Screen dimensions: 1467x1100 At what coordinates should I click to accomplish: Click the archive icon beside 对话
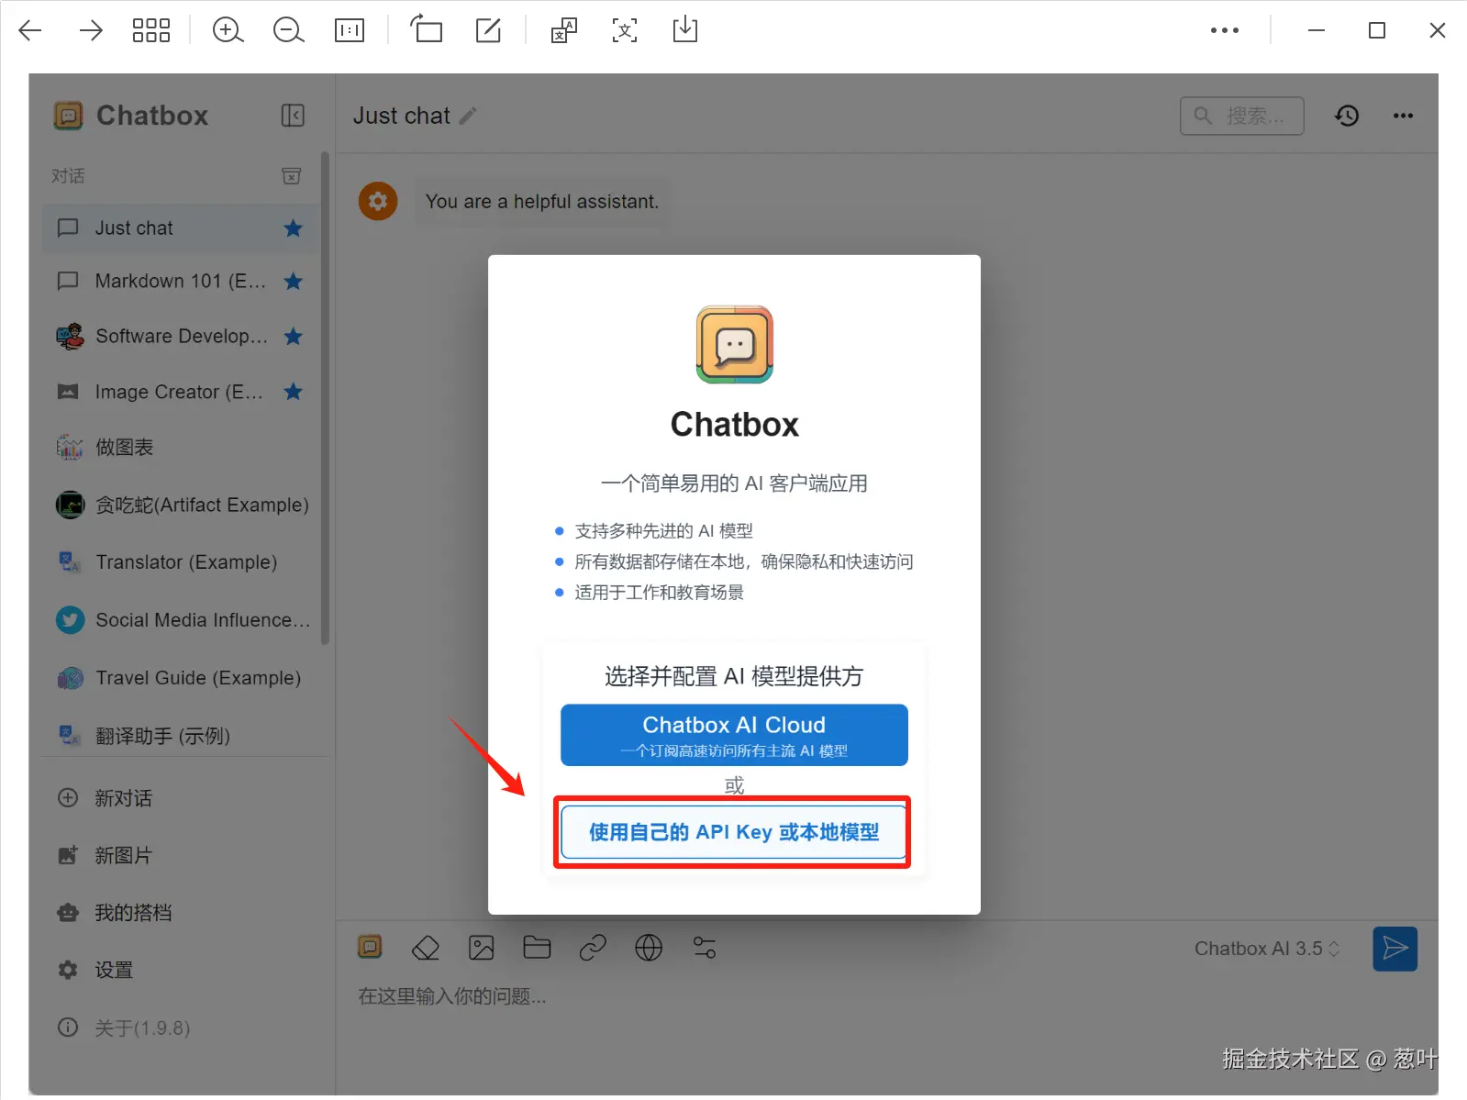[291, 175]
